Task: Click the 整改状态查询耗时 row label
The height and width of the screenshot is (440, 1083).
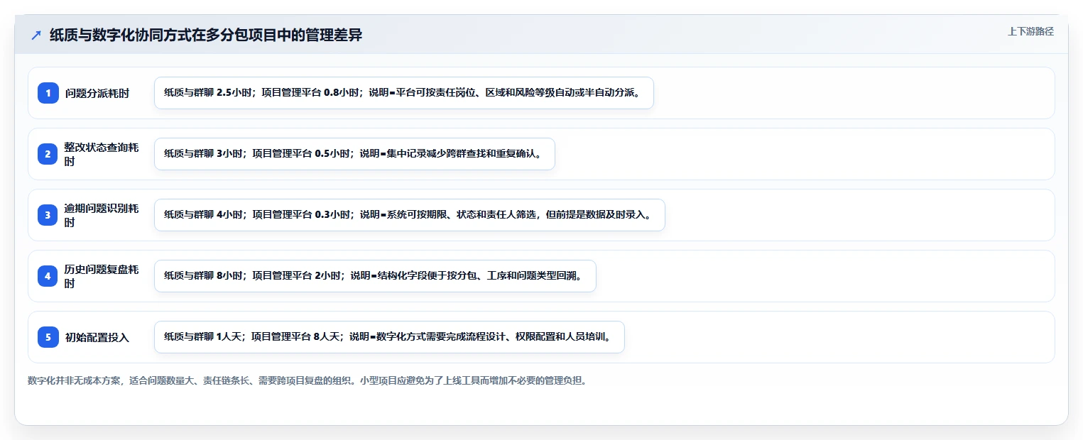Action: pyautogui.click(x=102, y=154)
